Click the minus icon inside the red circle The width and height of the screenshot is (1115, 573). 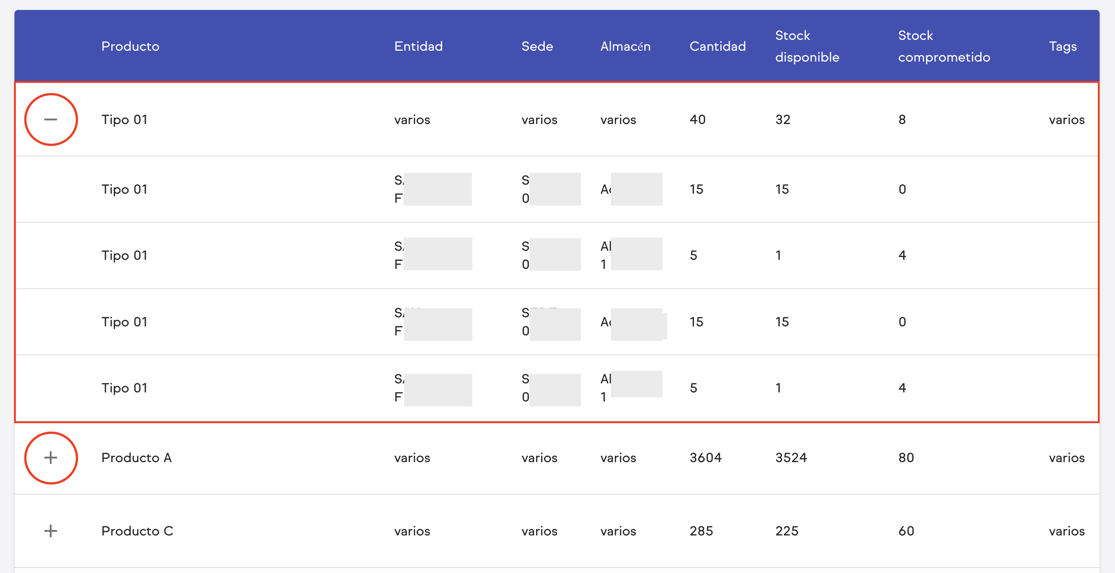pos(51,119)
